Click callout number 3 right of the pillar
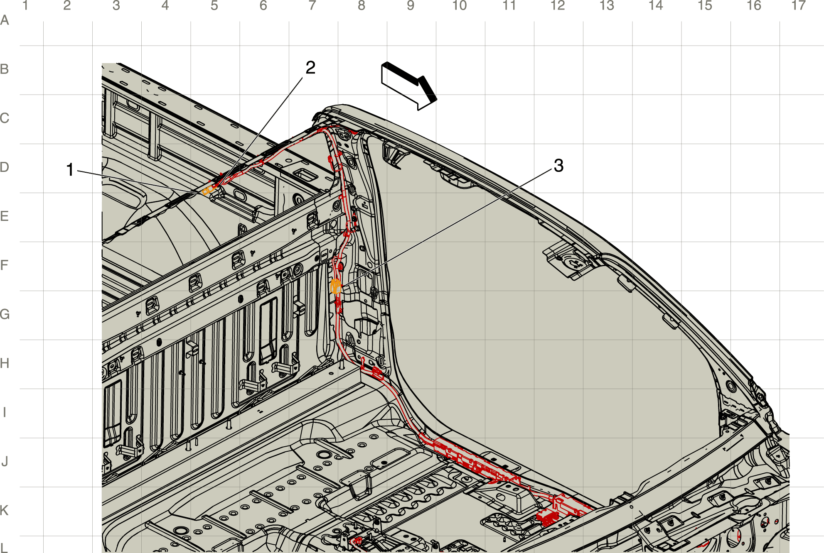This screenshot has width=824, height=553. pos(558,166)
